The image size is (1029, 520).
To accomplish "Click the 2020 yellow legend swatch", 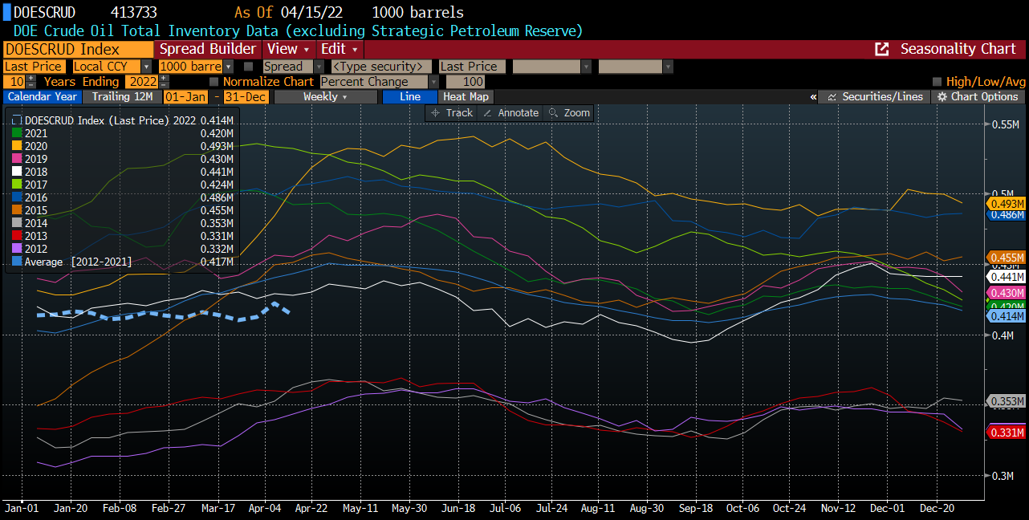I will [18, 146].
